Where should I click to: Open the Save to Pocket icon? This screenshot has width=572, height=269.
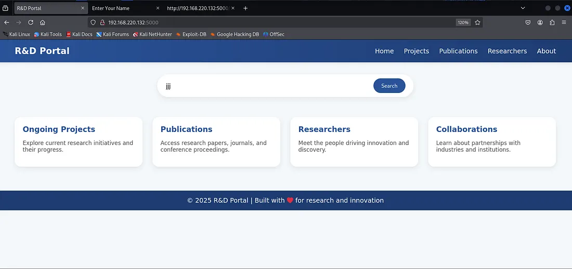[x=528, y=22]
